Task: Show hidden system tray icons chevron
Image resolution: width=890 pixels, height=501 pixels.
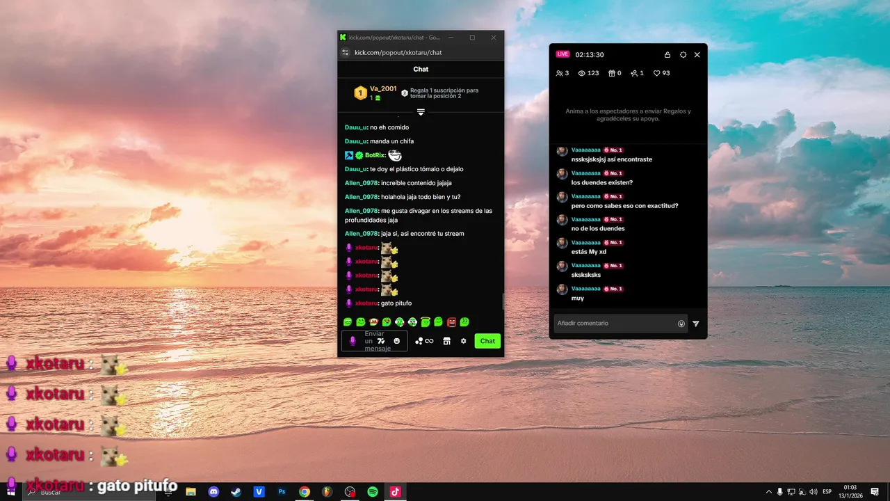Action: coord(768,492)
